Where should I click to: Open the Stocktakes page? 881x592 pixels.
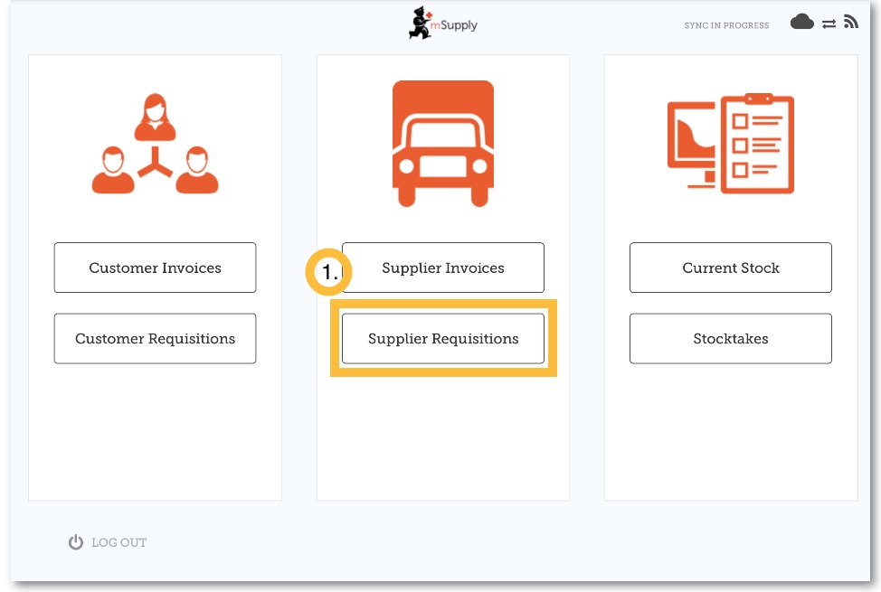(730, 339)
